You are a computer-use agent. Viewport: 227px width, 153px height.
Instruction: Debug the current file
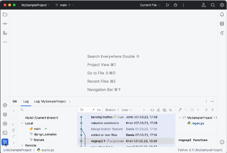(175, 5)
